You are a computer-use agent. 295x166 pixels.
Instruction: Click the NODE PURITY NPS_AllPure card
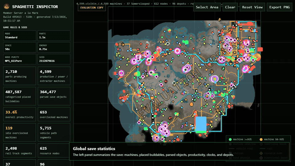[20, 59]
